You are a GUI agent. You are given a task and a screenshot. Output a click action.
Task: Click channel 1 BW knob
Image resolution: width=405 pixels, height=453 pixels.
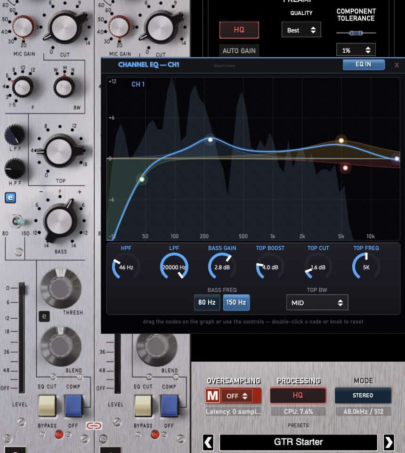point(64,87)
